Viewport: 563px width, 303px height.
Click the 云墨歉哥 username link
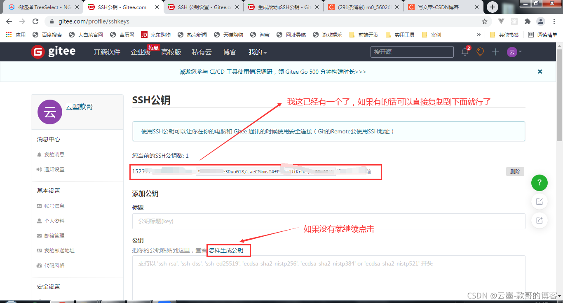click(x=79, y=107)
